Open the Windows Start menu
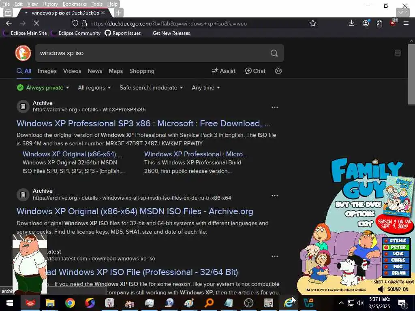 pos(10,303)
